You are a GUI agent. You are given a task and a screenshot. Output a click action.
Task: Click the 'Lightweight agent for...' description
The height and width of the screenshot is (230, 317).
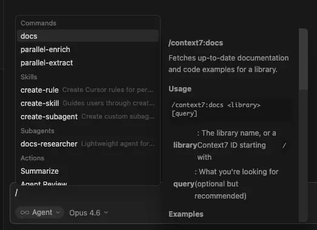[118, 143]
